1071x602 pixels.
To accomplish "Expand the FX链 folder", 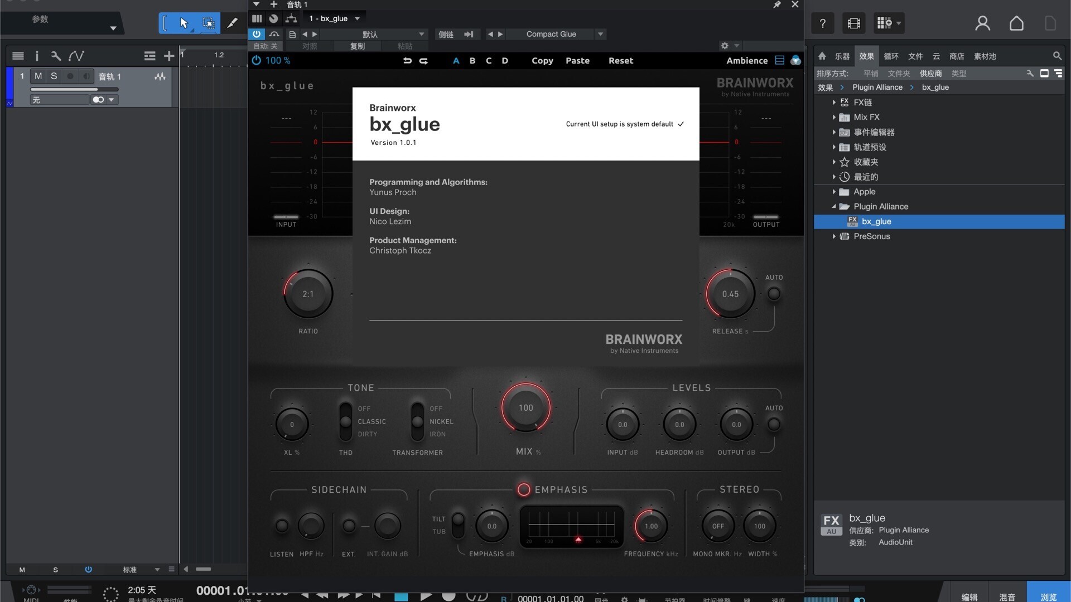I will coord(834,103).
